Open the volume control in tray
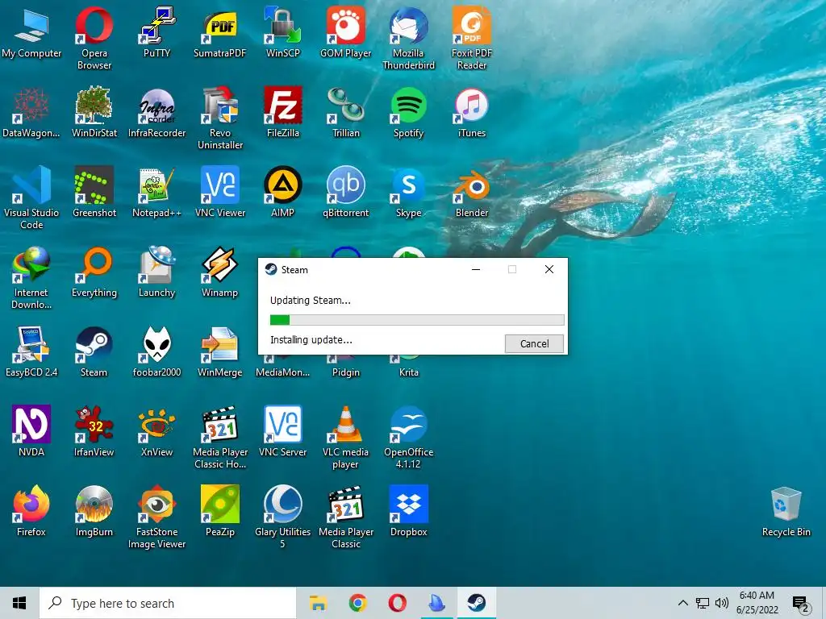The image size is (826, 619). tap(722, 603)
